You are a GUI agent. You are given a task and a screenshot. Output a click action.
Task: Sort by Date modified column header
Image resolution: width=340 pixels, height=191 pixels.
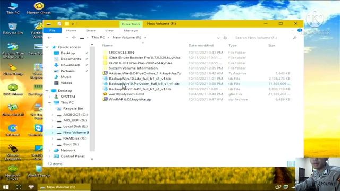coord(201,45)
